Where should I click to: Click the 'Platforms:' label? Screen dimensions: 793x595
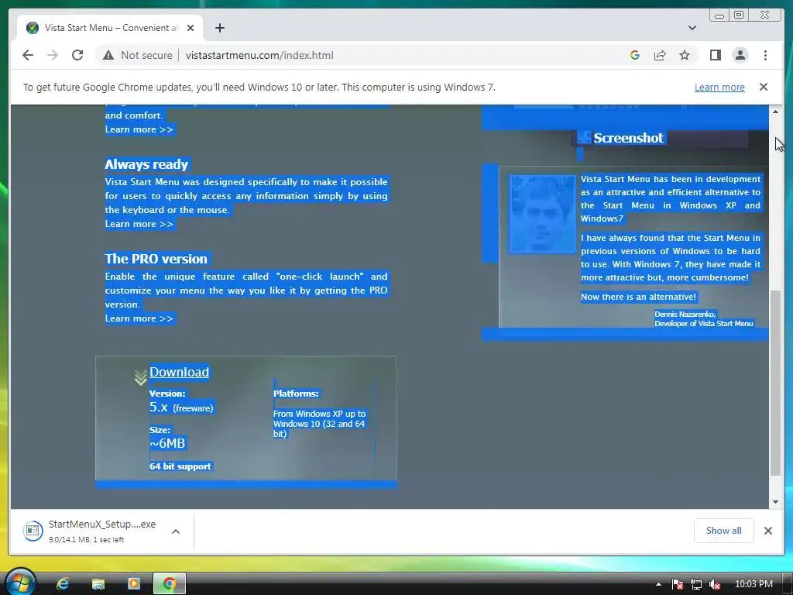[296, 394]
